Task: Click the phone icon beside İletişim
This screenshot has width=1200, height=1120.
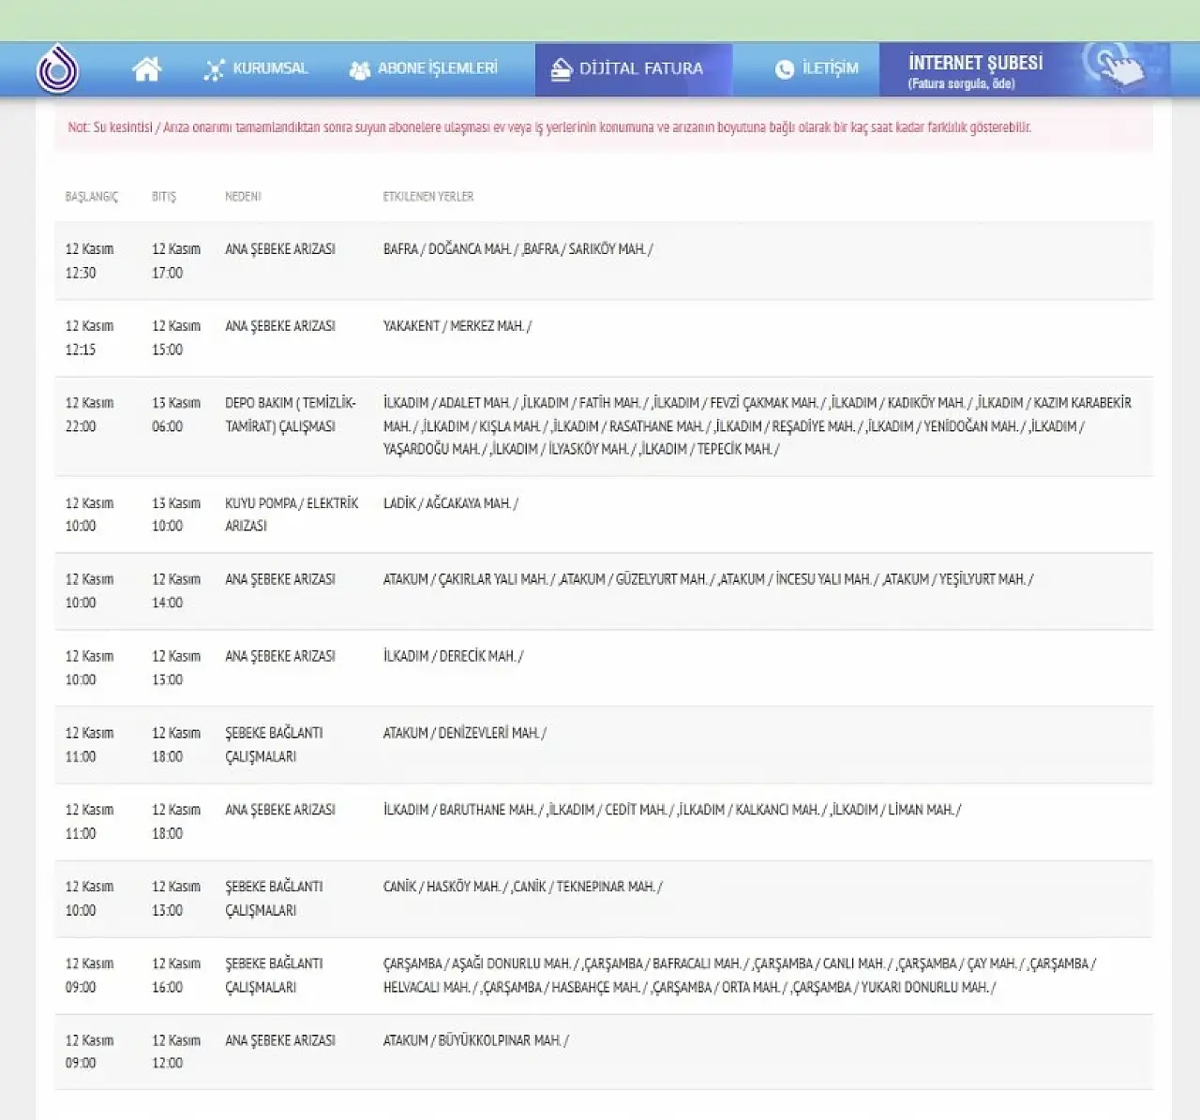Action: 785,69
